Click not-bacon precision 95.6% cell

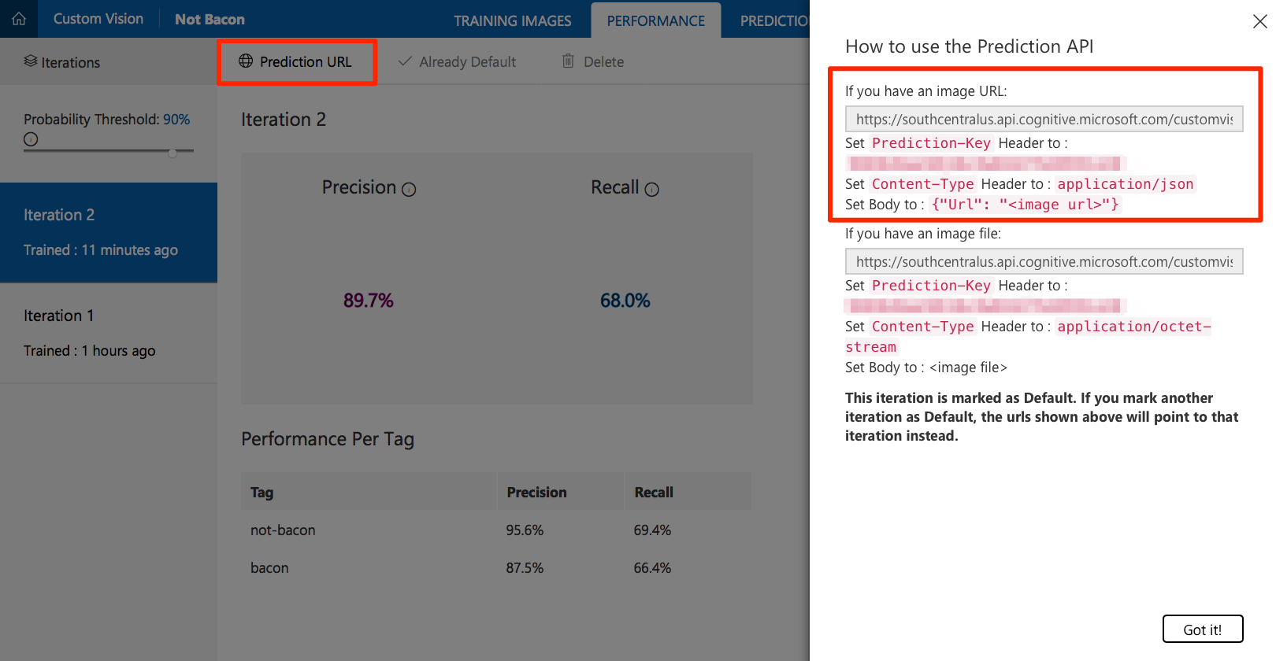tap(525, 530)
